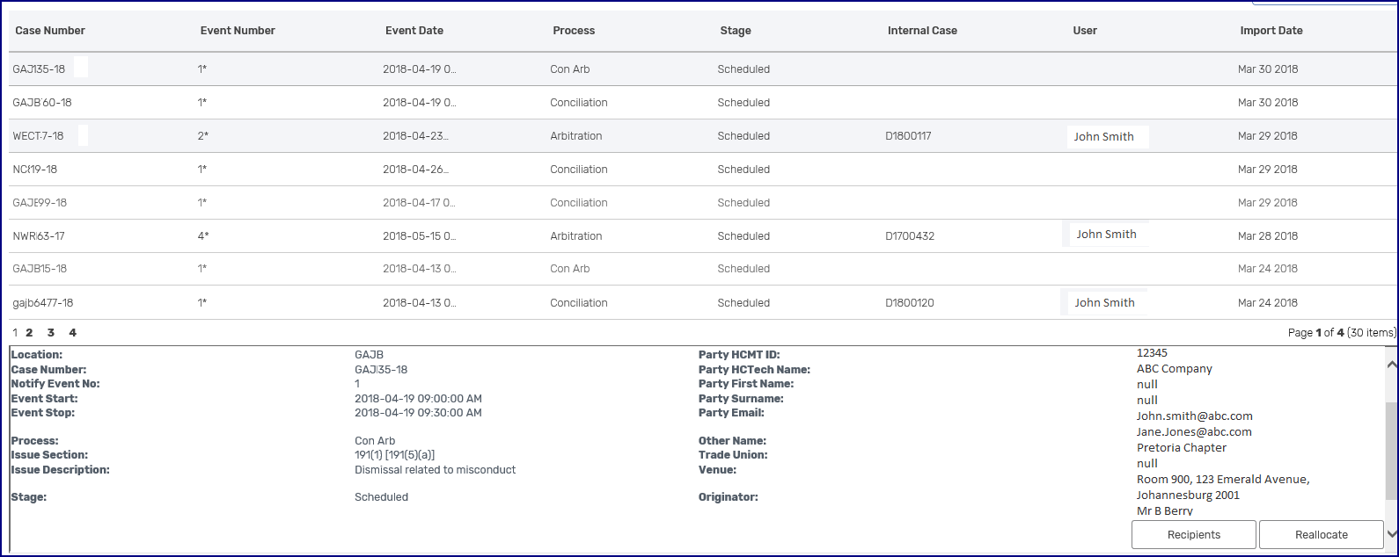Select the row for case gajb6477-18
The height and width of the screenshot is (557, 1399).
pos(42,303)
